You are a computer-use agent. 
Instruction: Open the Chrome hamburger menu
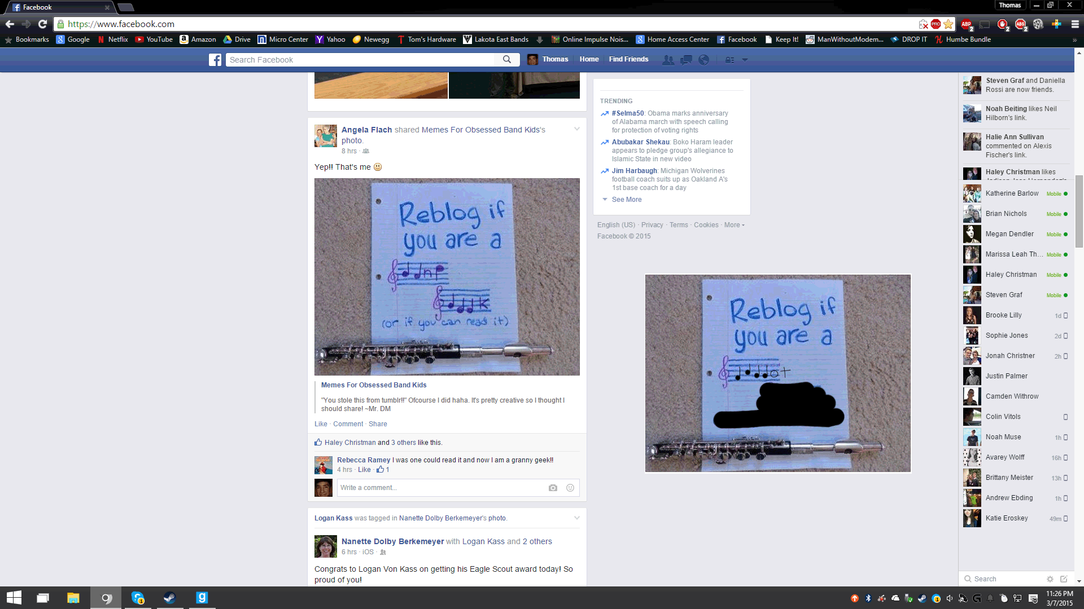[1075, 24]
